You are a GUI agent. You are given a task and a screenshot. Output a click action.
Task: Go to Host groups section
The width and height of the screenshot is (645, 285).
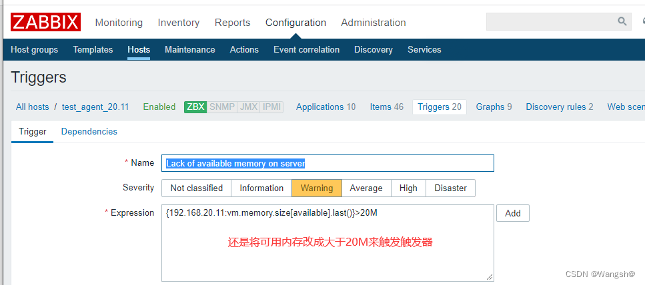coord(34,50)
